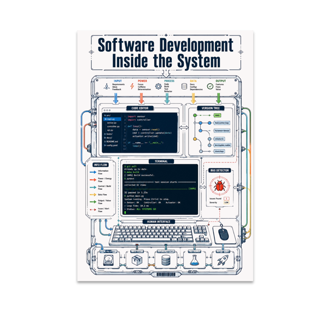This screenshot has height=315, width=315.
Task: Expand the docs/ folder in file tree
Action: (108, 138)
